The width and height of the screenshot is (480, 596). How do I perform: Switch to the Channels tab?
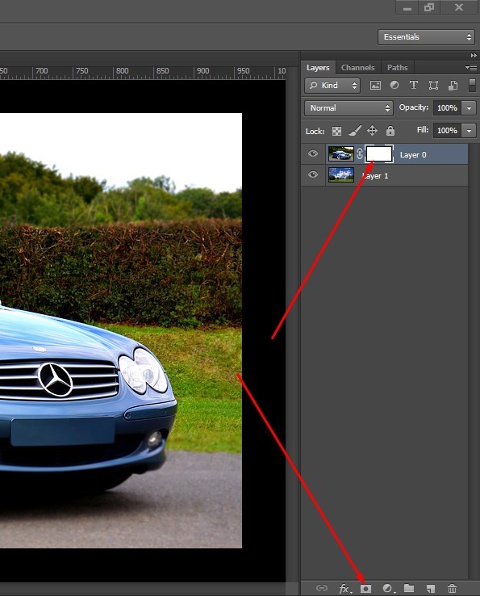pos(357,68)
